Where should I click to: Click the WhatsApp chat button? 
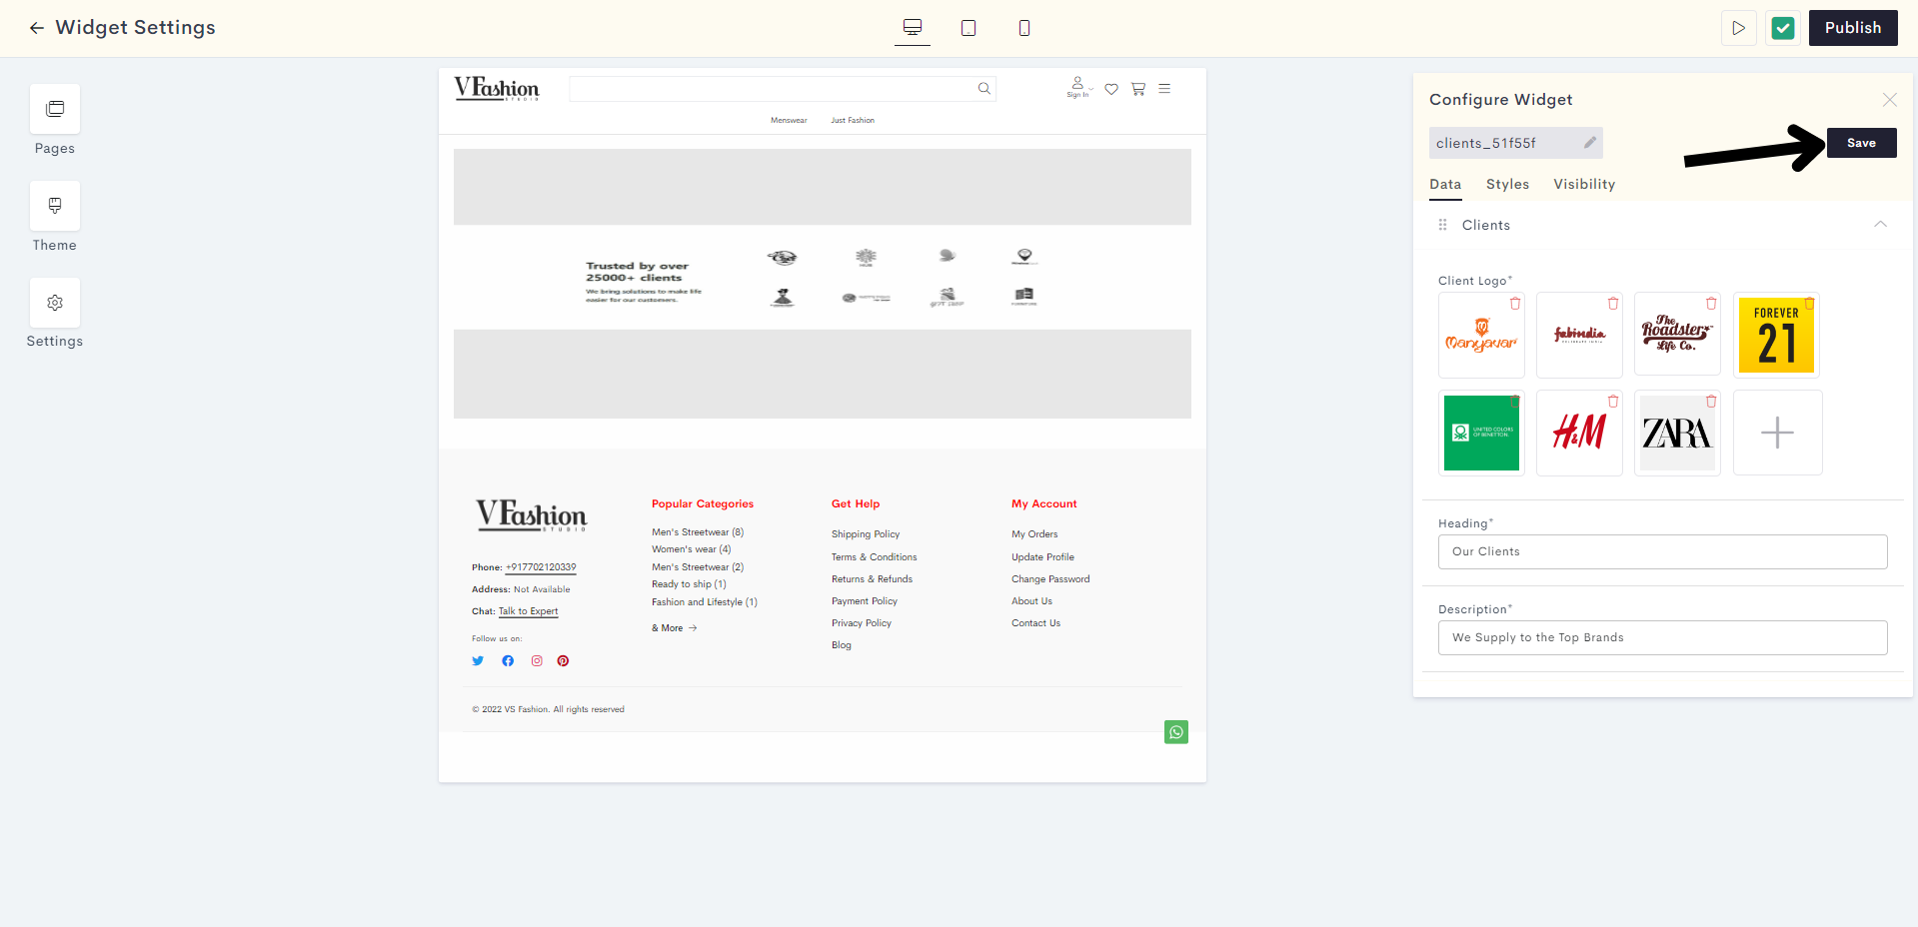[1176, 732]
